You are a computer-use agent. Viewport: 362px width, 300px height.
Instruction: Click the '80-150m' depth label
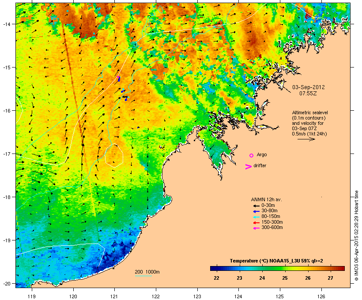271,217
